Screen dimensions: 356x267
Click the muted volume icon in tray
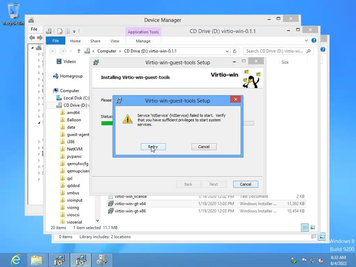tap(321, 260)
